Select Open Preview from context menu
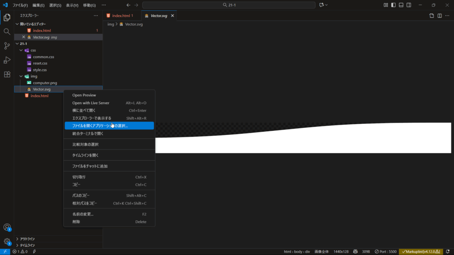This screenshot has width=454, height=255. (x=84, y=95)
